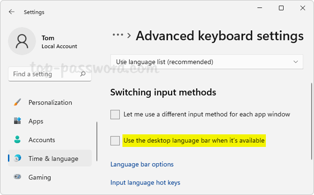The height and width of the screenshot is (195, 314).
Task: Maximize the Settings window
Action: point(281,8)
